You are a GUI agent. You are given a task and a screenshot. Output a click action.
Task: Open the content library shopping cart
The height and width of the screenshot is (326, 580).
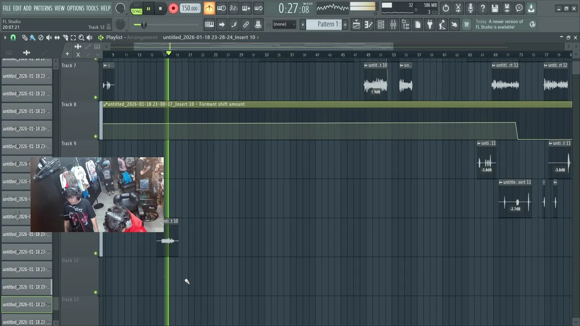pyautogui.click(x=466, y=25)
